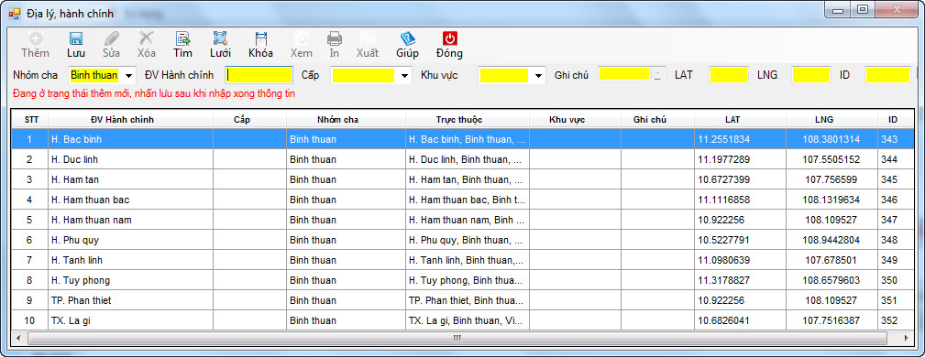The image size is (925, 357).
Task: Open the Nhóm cha dropdown showing Binh thuan
Action: [128, 75]
